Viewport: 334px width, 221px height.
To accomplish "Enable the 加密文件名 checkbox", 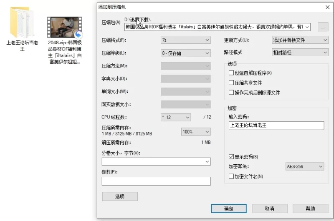I will pos(232,176).
